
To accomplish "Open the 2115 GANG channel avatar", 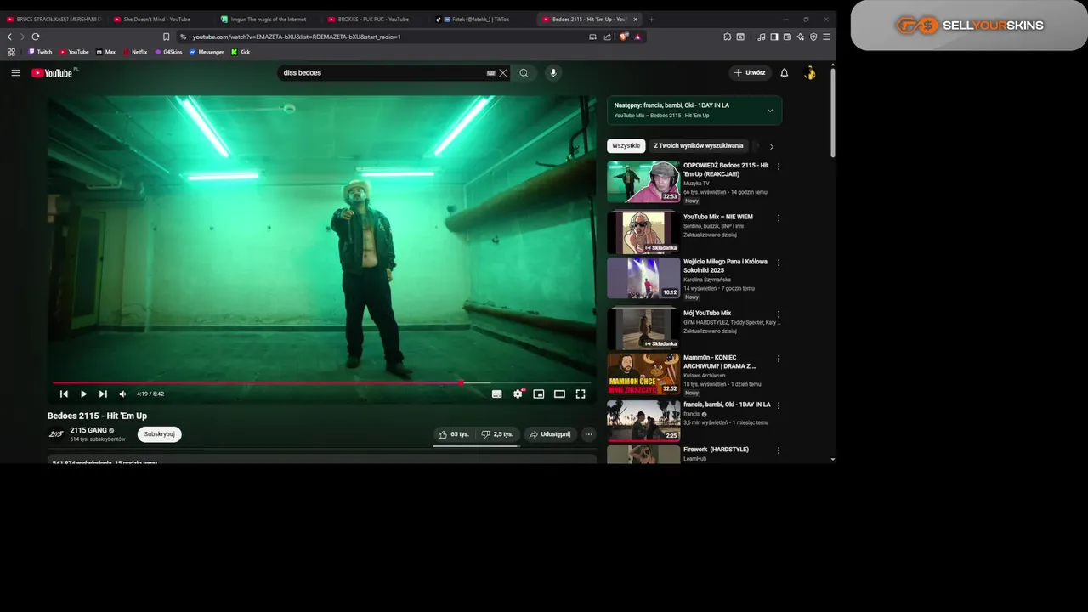I will (56, 434).
